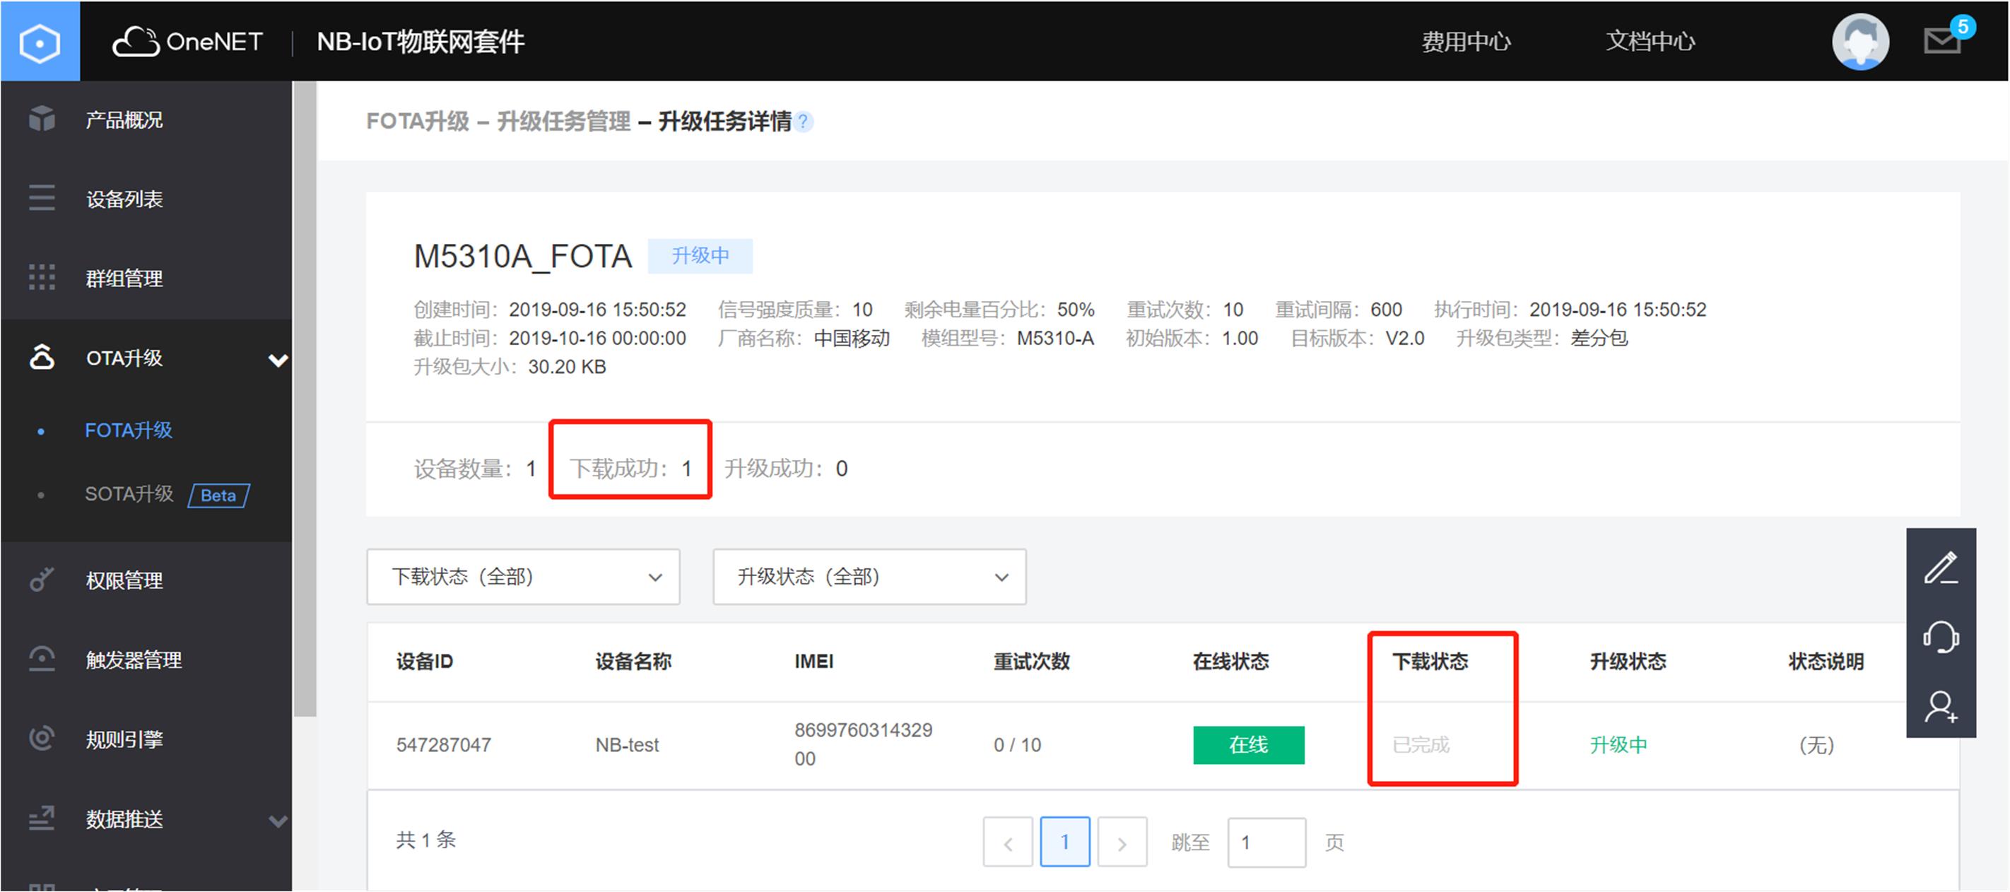Open the user avatar profile

click(1860, 42)
